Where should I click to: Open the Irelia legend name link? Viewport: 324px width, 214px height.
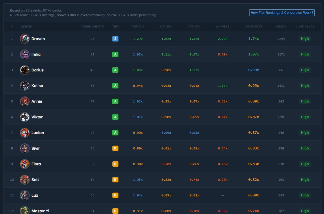pos(36,54)
